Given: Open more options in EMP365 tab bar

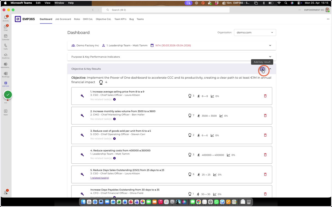Looking at the screenshot, I should coord(328,19).
